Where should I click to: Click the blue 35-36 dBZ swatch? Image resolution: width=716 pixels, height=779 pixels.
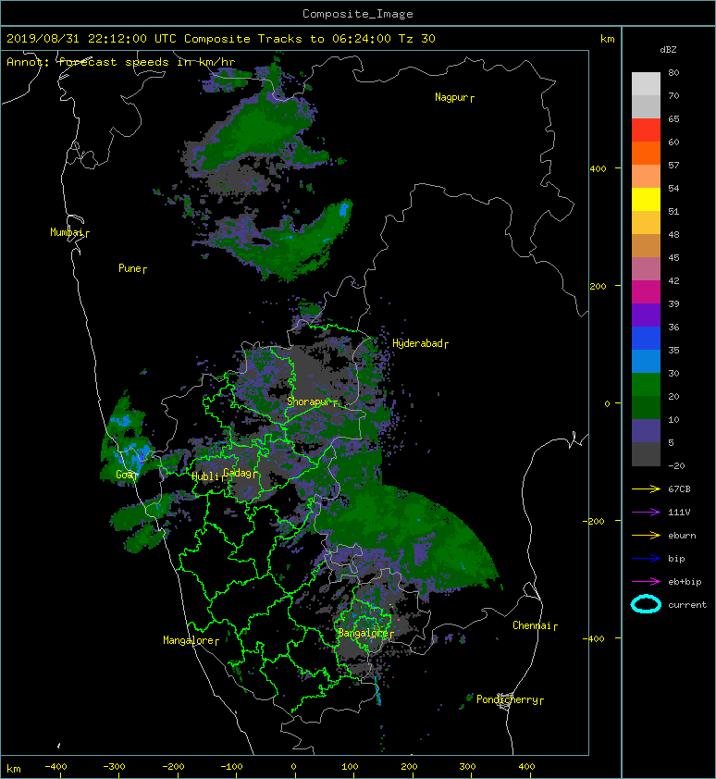click(646, 339)
